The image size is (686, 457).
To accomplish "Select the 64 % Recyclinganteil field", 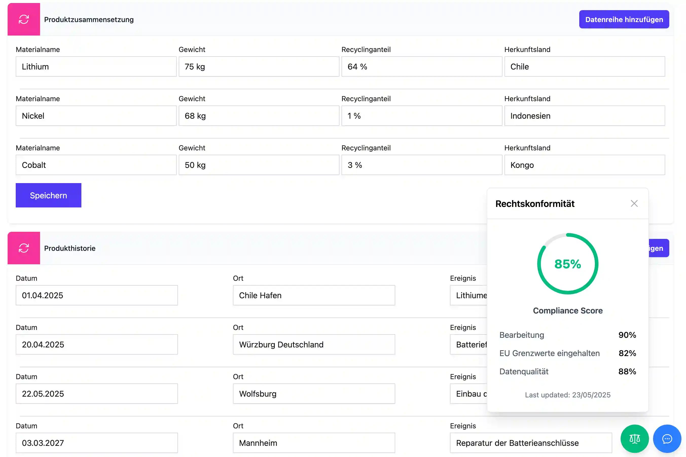I will tap(421, 67).
